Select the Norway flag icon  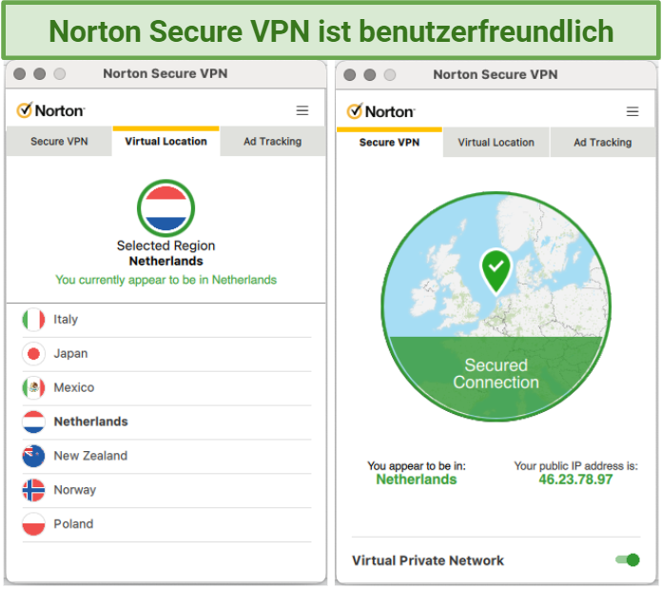click(33, 490)
